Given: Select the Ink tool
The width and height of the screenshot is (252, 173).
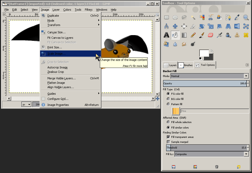Looking at the screenshot, I should click(x=228, y=35).
